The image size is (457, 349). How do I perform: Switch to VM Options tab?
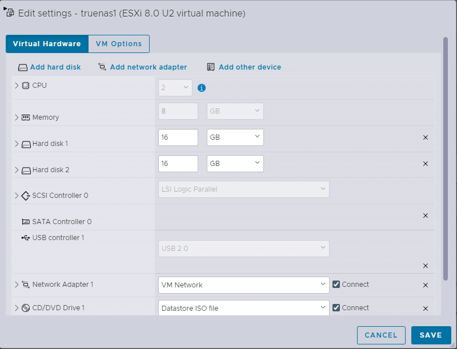coord(119,44)
